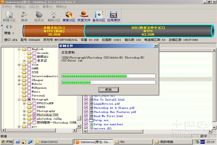Open the 硬盘(D) menu
217x145 pixels.
point(20,7)
